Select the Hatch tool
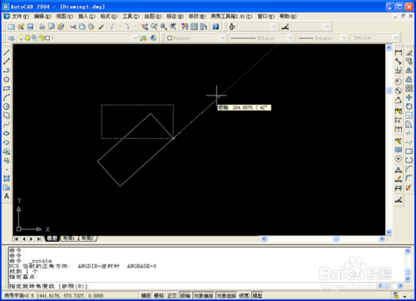This screenshot has height=301, width=416. pos(7,179)
